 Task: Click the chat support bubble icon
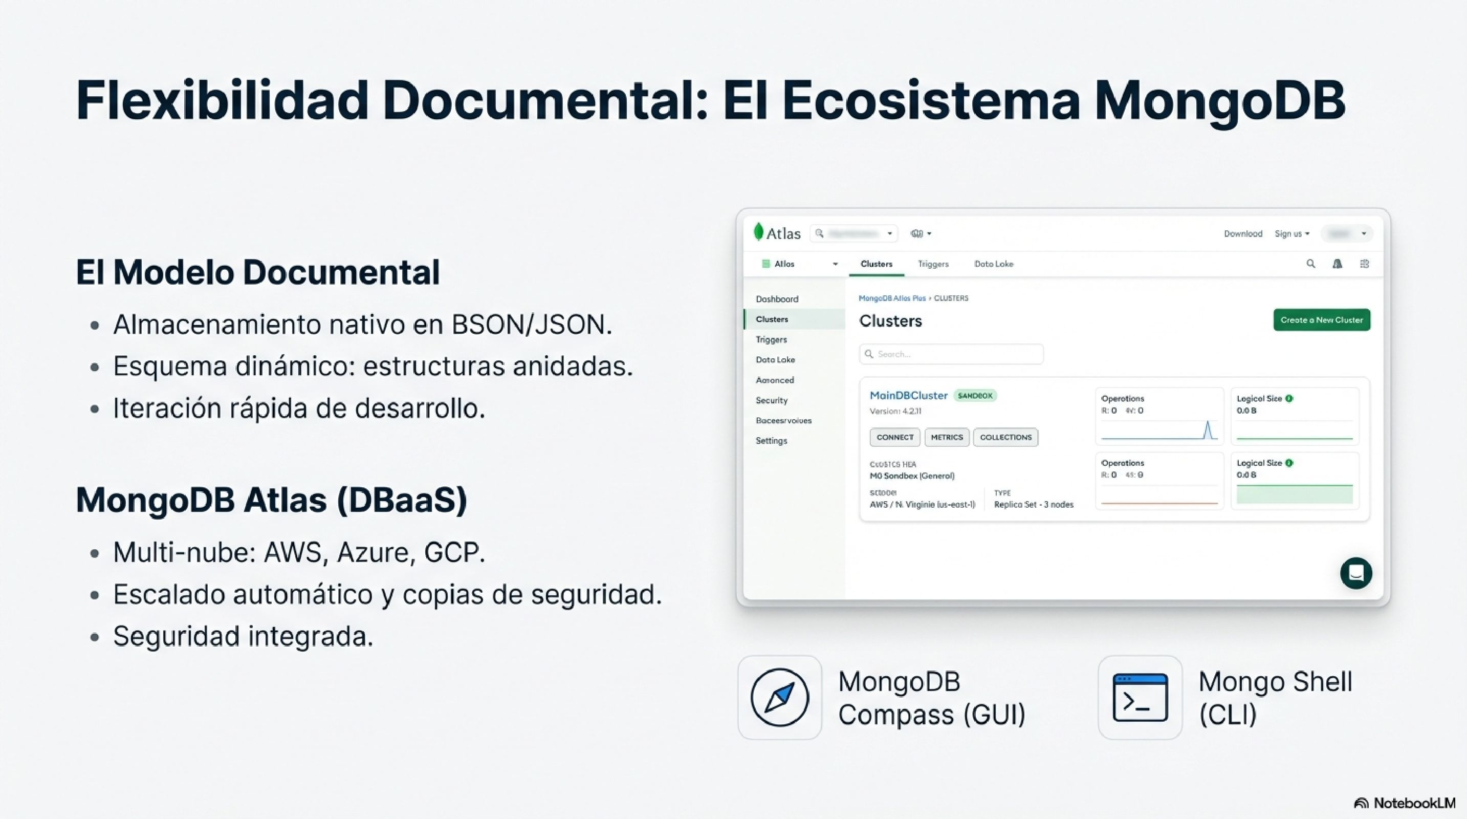pyautogui.click(x=1356, y=573)
